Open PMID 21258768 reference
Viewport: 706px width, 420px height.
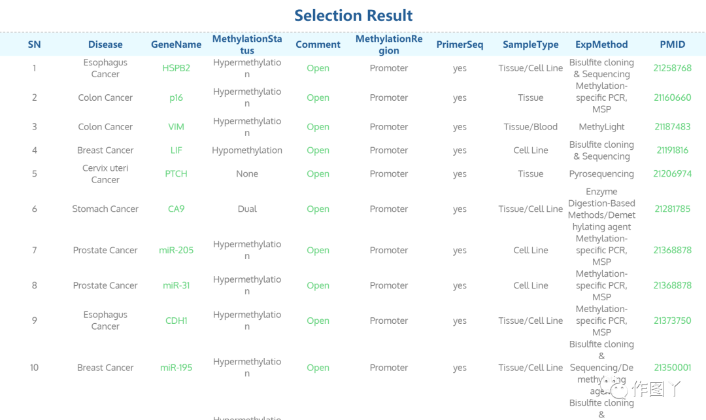point(672,68)
